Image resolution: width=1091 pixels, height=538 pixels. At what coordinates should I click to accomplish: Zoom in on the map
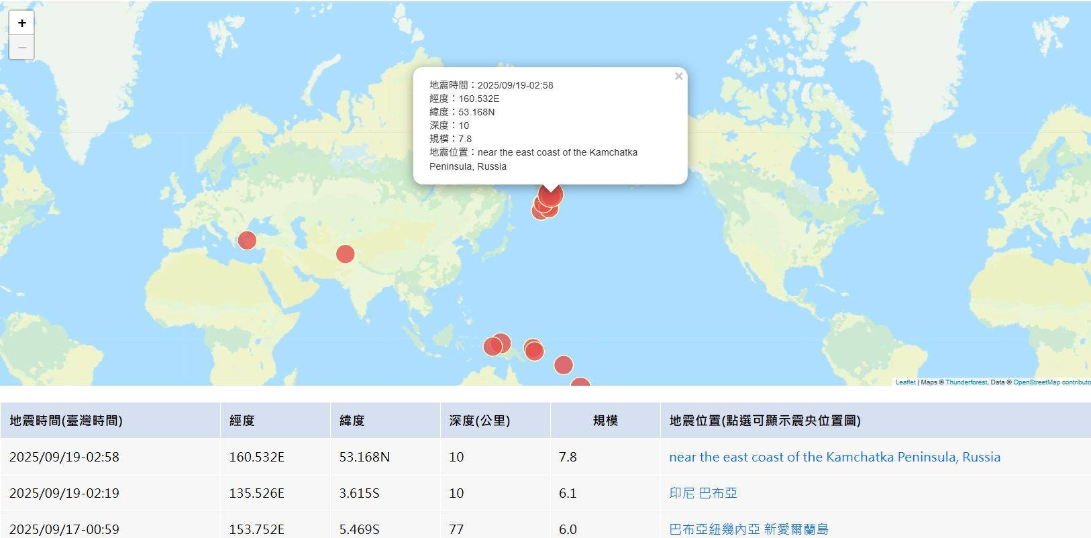pyautogui.click(x=21, y=23)
